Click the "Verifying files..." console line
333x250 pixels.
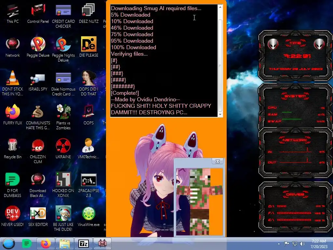click(x=129, y=54)
